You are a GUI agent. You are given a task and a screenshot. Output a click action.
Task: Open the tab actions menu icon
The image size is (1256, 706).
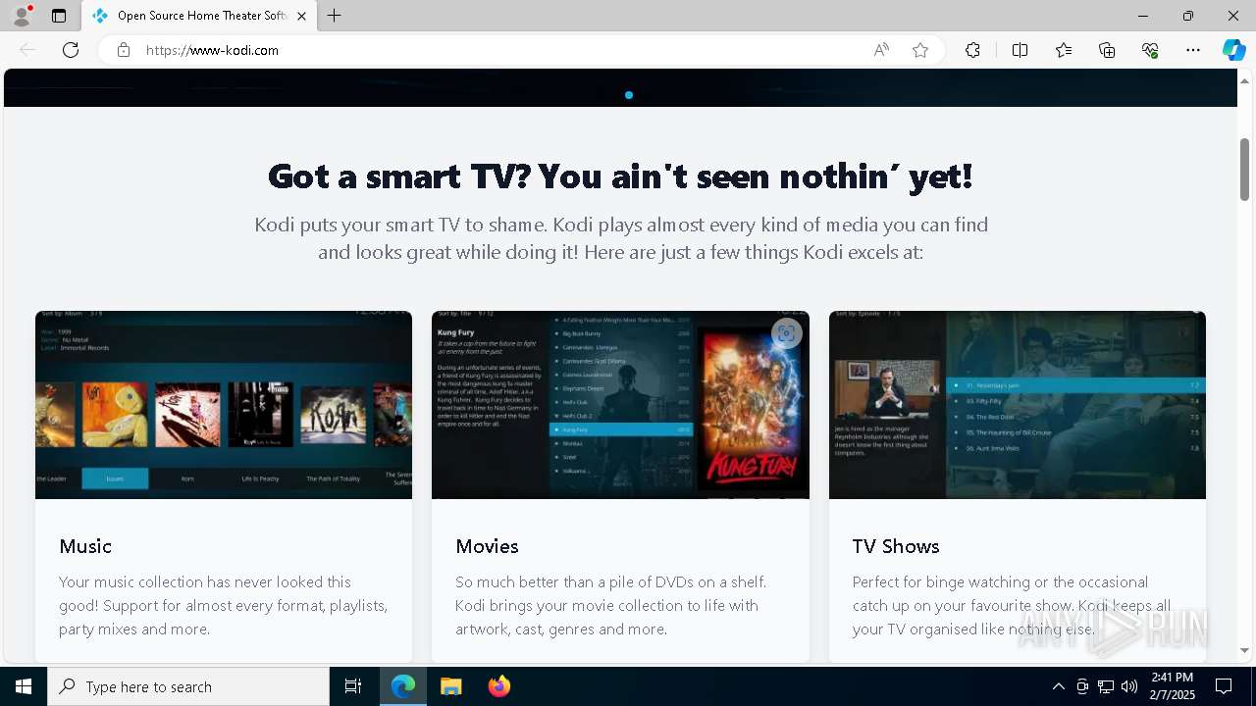[59, 16]
